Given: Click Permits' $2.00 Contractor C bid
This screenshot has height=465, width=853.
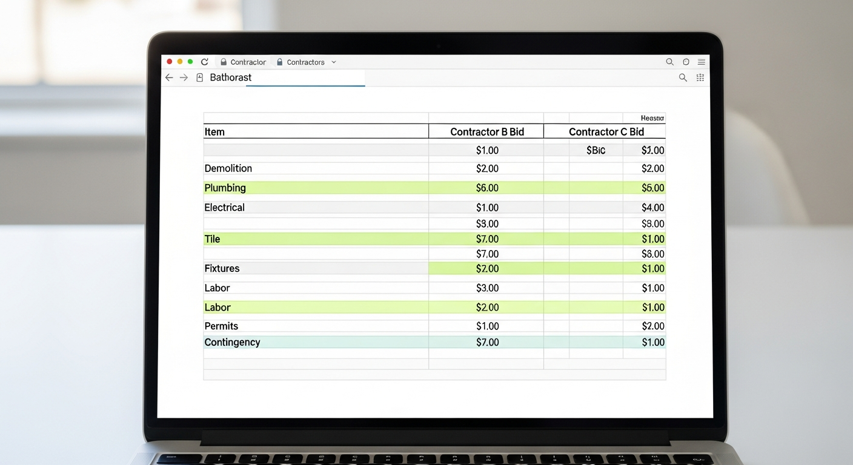Looking at the screenshot, I should [653, 326].
